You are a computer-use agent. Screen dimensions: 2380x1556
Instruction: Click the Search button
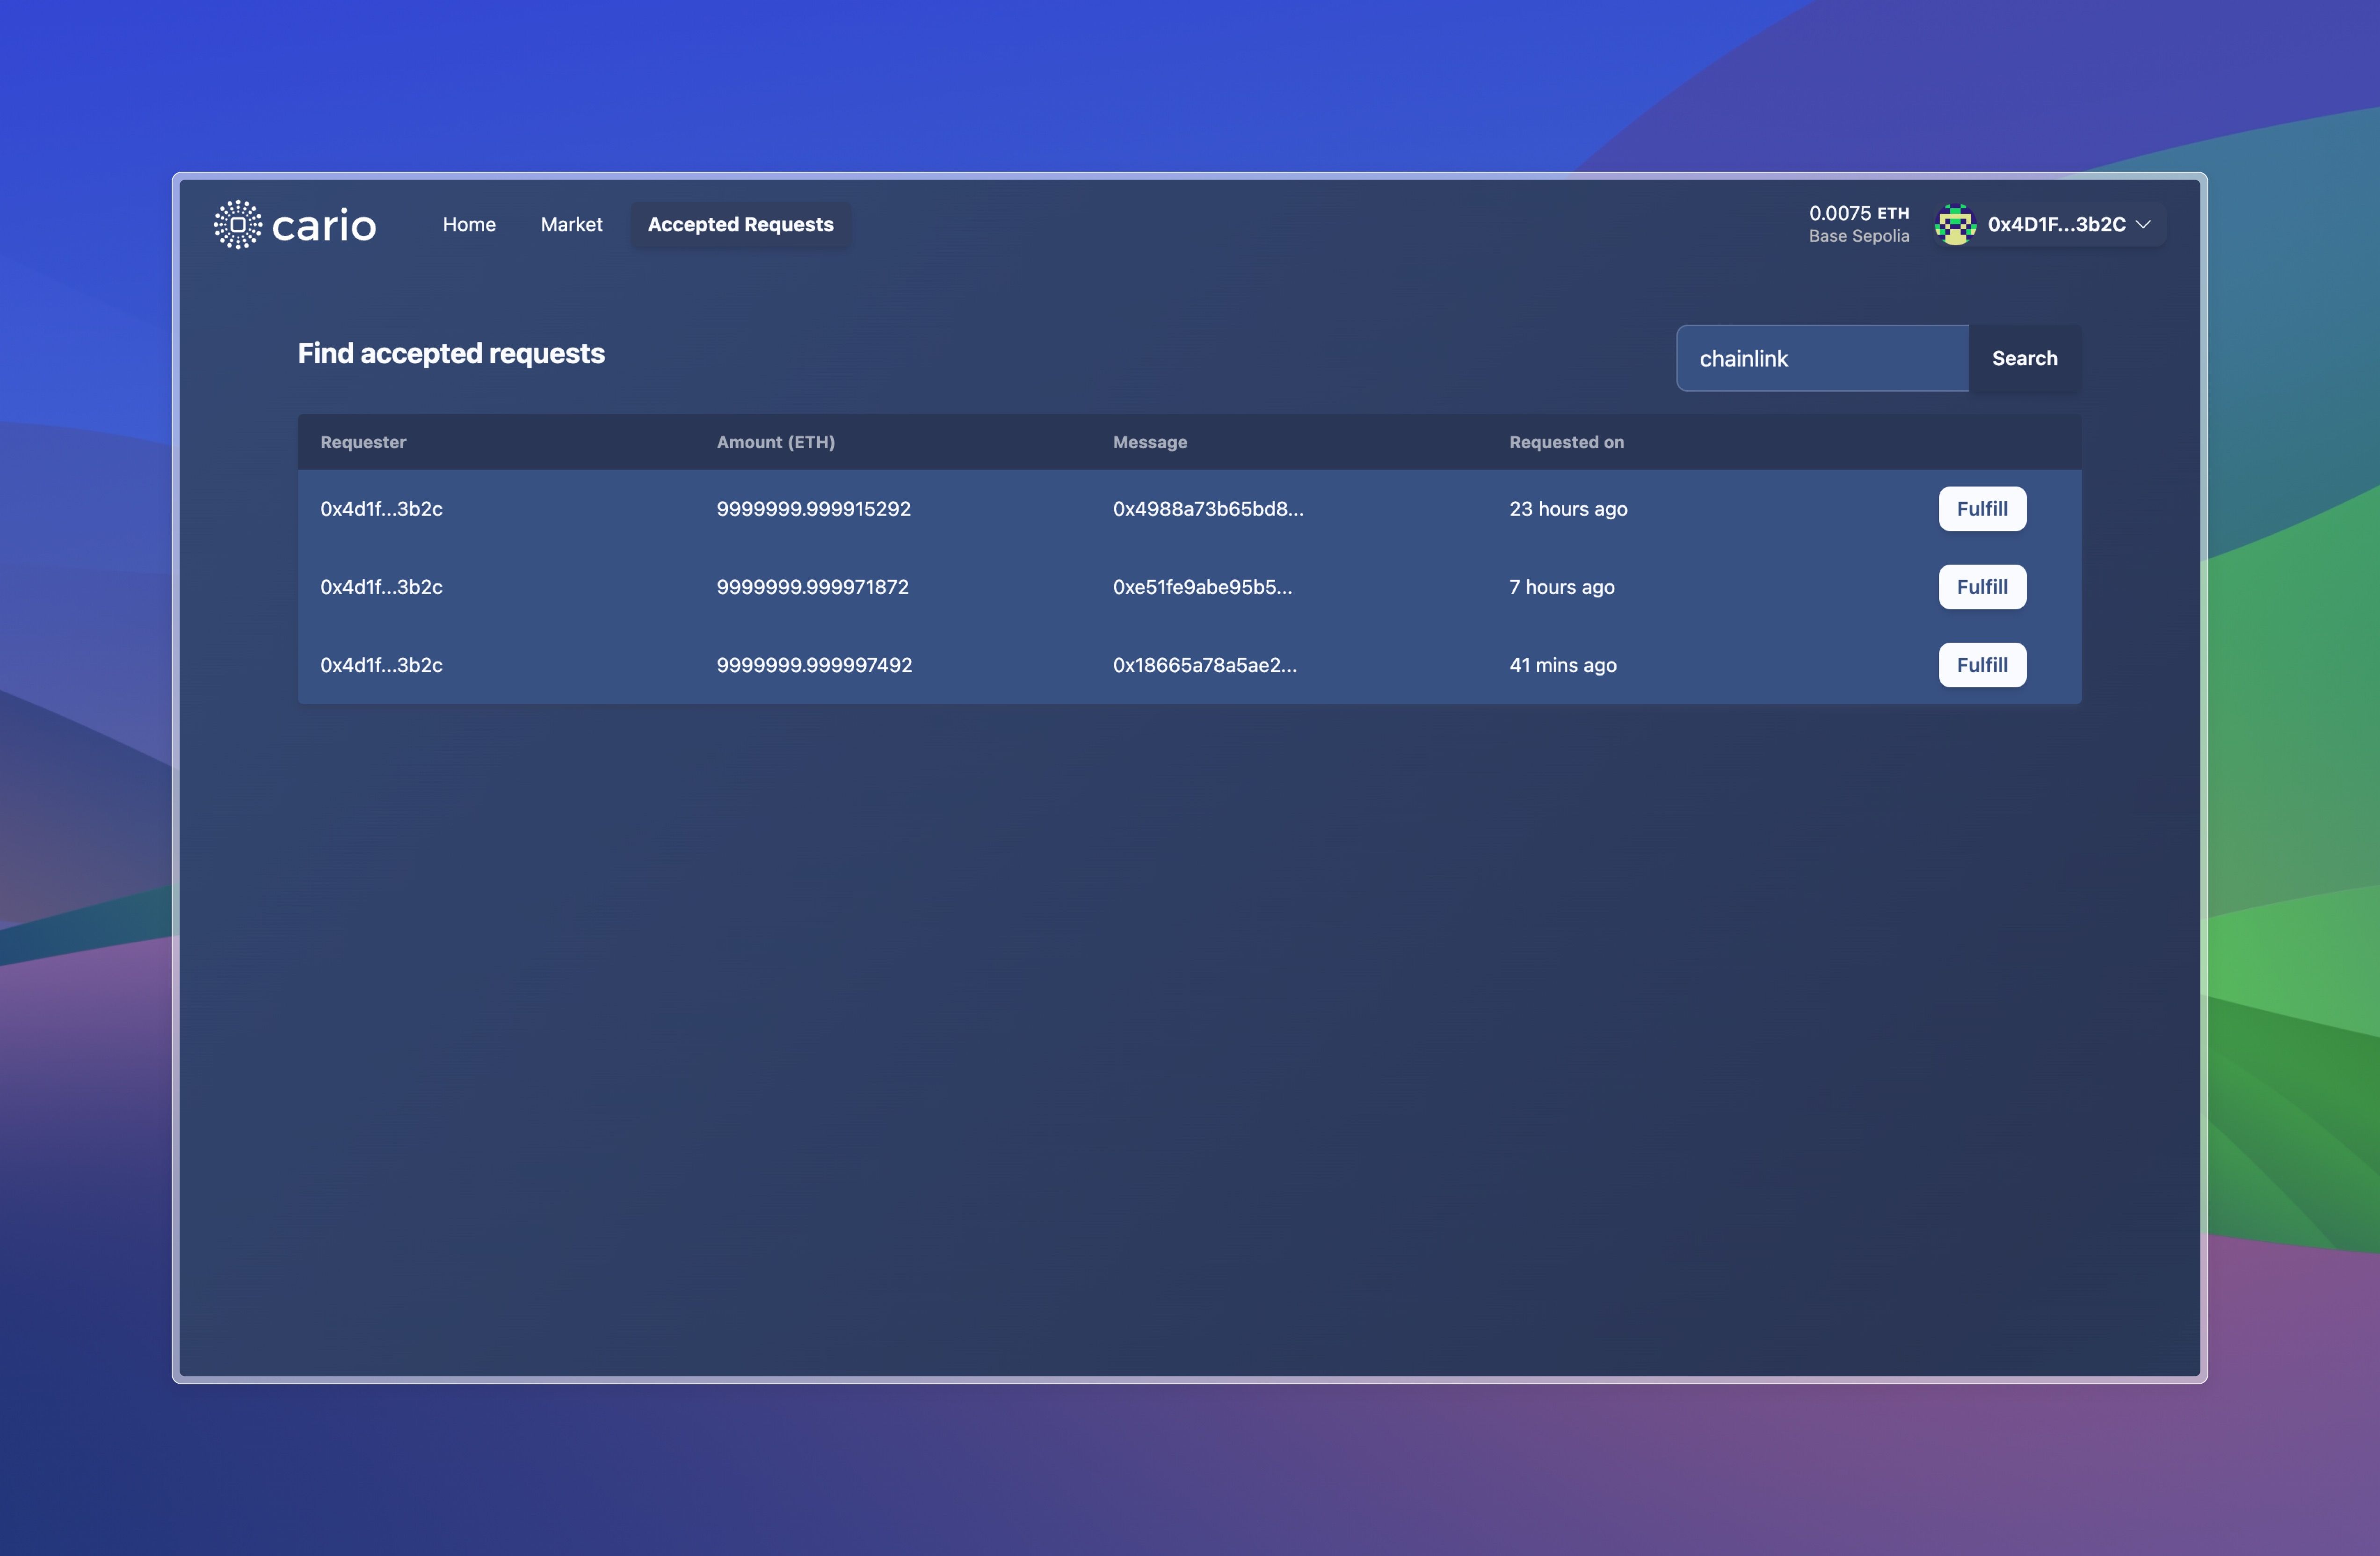coord(2024,358)
